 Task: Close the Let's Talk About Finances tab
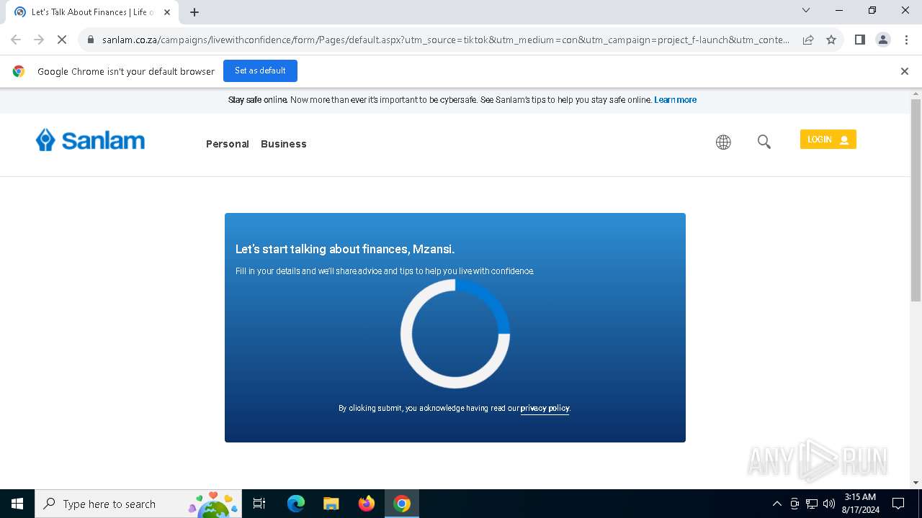coord(166,12)
